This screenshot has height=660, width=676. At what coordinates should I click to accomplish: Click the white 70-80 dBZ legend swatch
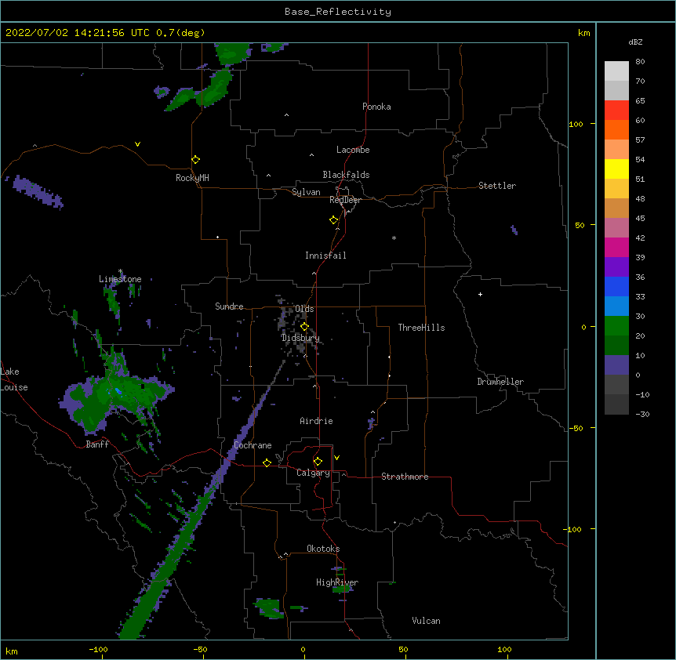tap(616, 71)
